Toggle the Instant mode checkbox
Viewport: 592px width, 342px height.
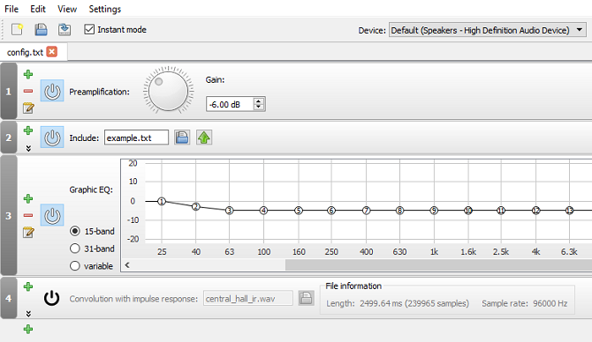(89, 29)
